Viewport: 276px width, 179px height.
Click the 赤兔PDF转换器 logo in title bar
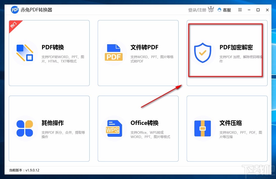pyautogui.click(x=15, y=10)
